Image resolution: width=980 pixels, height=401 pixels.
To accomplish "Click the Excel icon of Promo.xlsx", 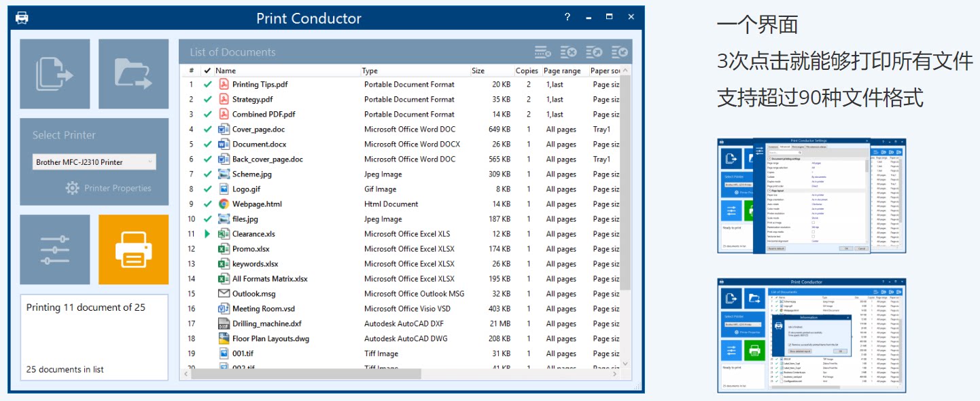I will pyautogui.click(x=224, y=248).
